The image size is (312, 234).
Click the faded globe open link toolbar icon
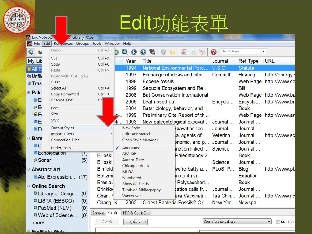(x=163, y=52)
